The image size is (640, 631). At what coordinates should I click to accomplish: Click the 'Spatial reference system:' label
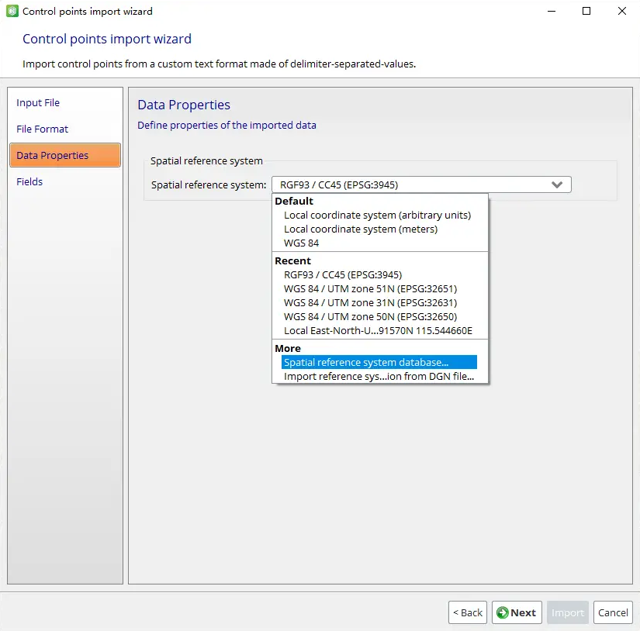[209, 184]
